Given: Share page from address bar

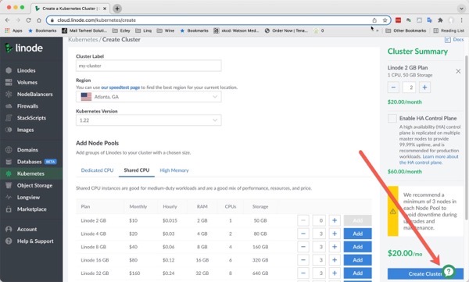Looking at the screenshot, I should click(374, 20).
